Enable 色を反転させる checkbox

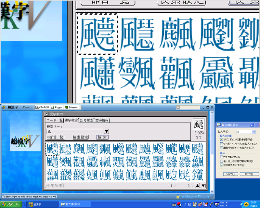coord(221,157)
